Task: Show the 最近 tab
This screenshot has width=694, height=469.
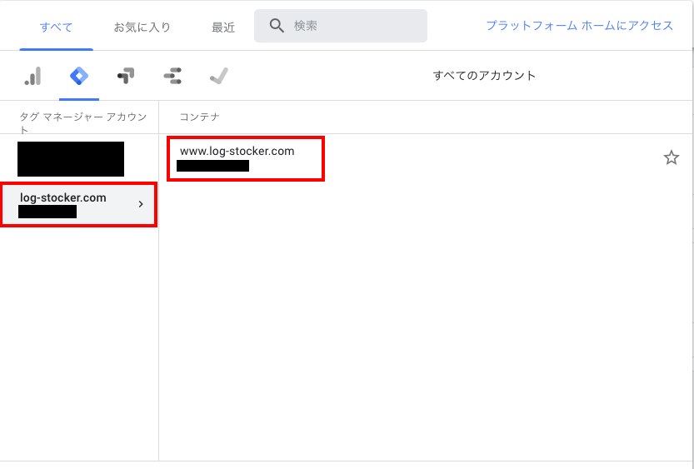Action: [x=223, y=27]
